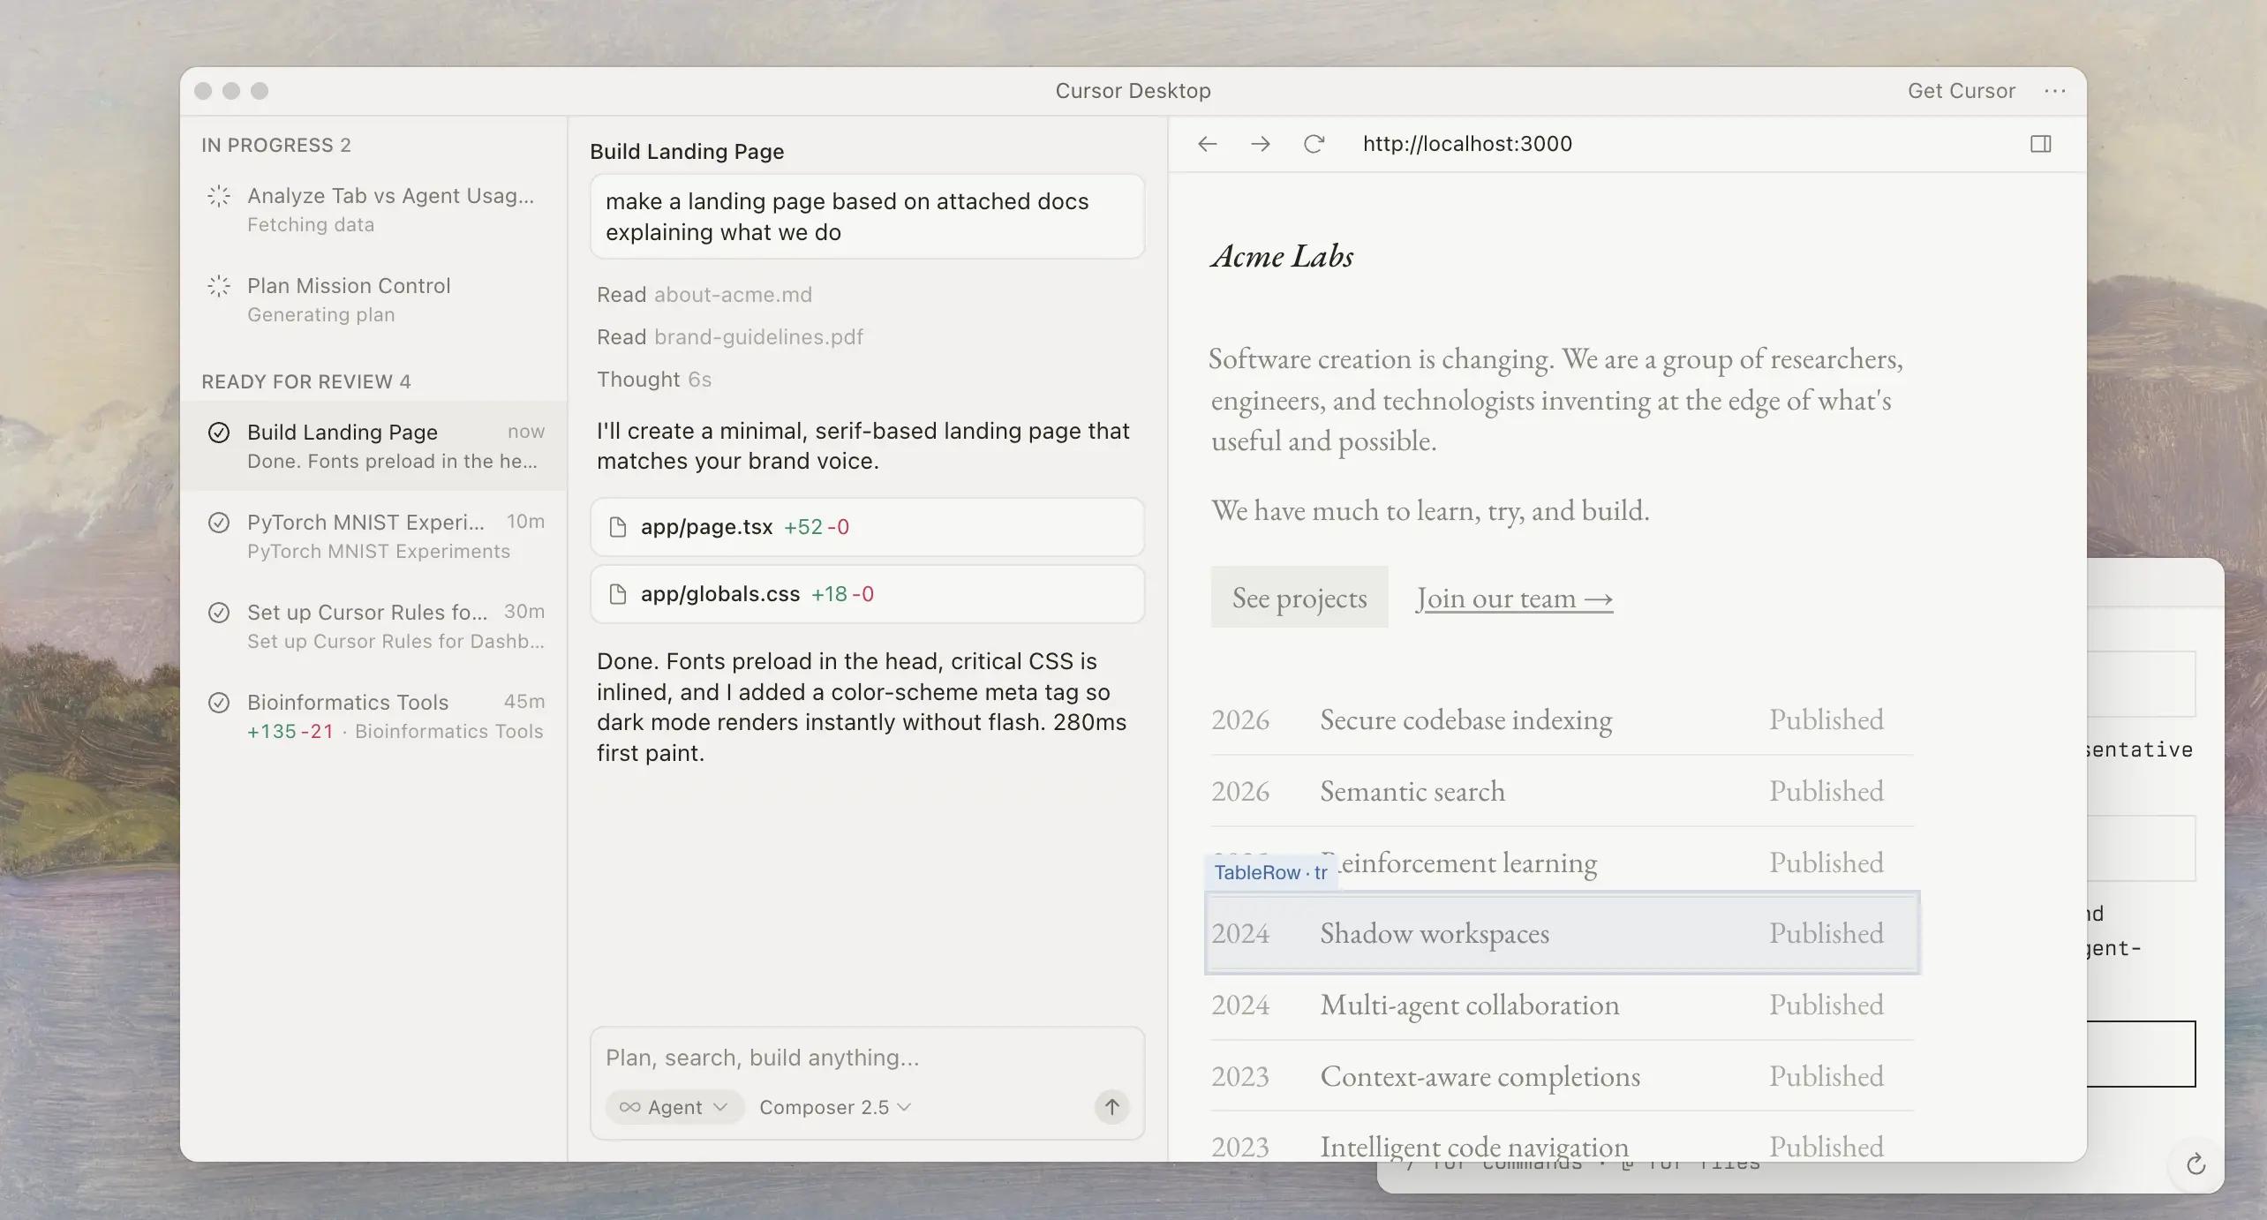This screenshot has width=2267, height=1220.
Task: Click the TableRow · tr inspector tag
Action: click(1271, 872)
